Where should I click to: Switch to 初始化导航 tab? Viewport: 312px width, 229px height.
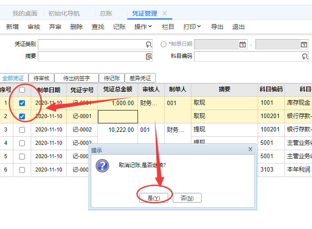point(64,13)
